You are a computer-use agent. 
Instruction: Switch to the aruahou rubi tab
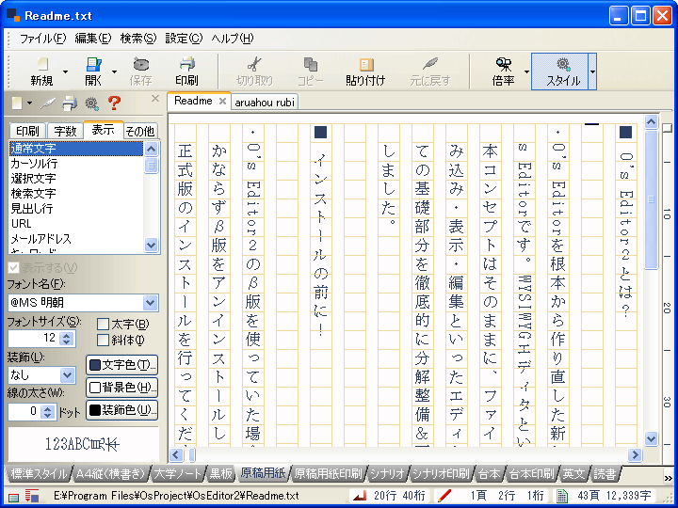point(265,102)
